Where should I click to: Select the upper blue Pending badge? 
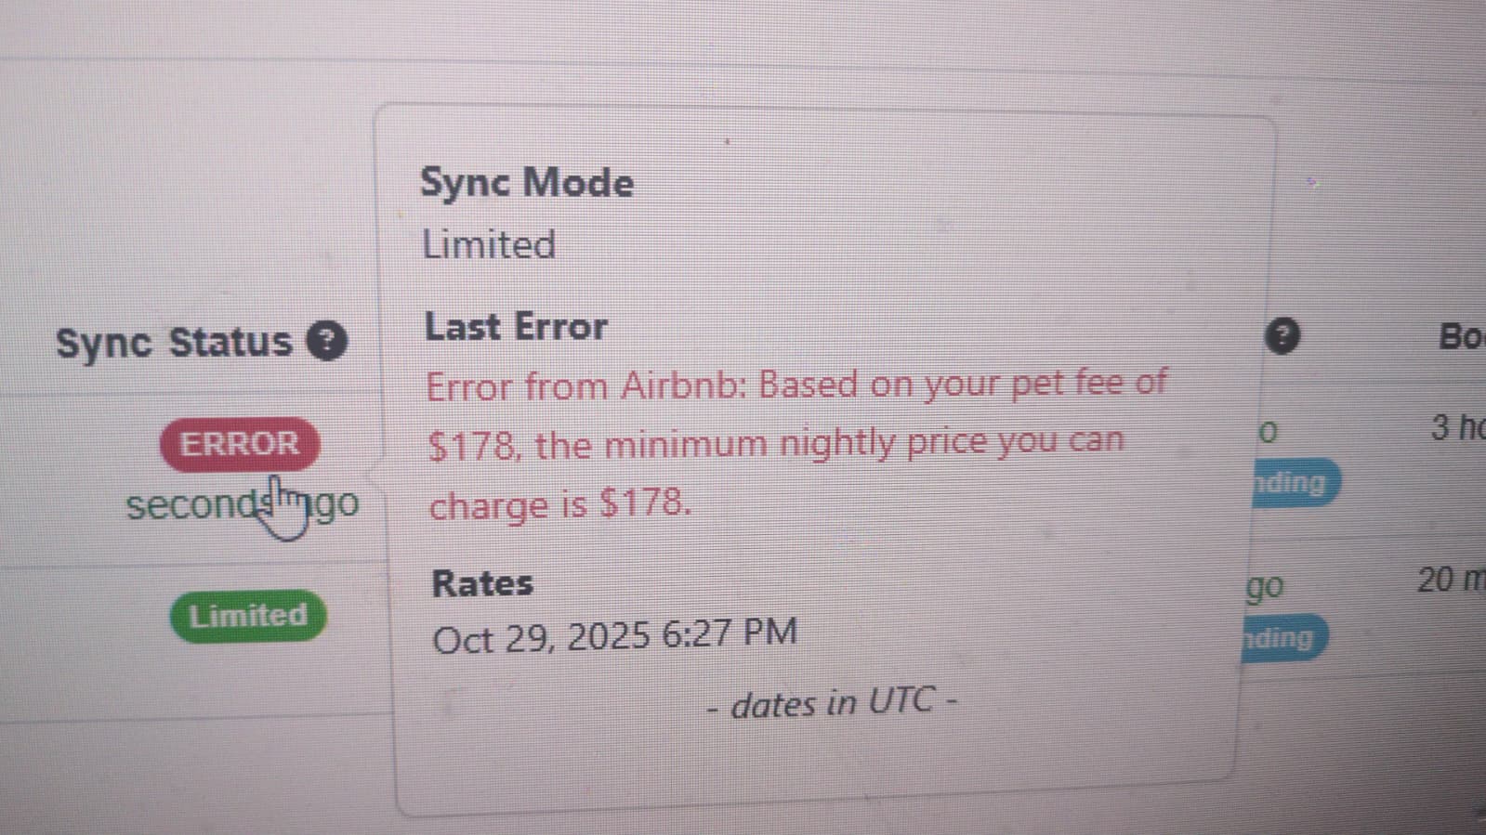click(x=1293, y=483)
